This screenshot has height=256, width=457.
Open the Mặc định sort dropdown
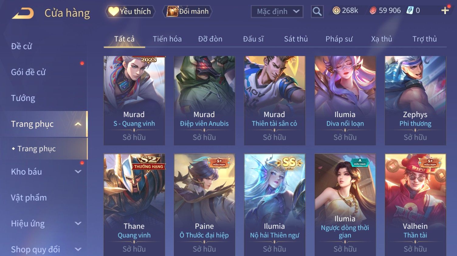click(x=277, y=12)
